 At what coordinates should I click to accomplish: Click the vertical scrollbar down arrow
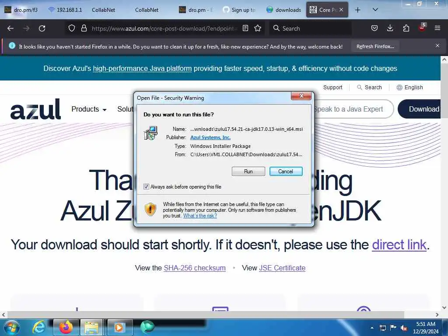tap(444, 308)
